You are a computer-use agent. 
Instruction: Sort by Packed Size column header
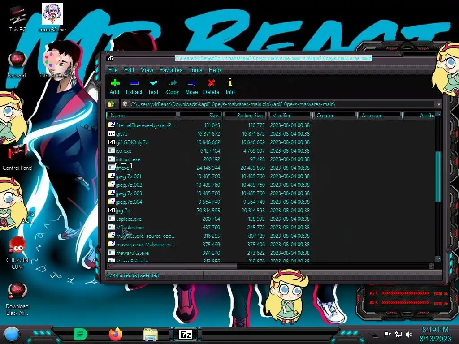coord(245,116)
